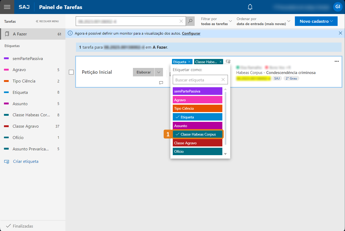Click the comment icon under Elaborar
The image size is (345, 231).
coord(161,83)
